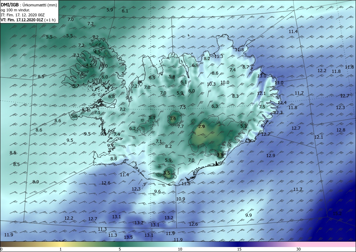The image size is (356, 252).
Task: Click the 6.3 value on the map
Action: 215,106
